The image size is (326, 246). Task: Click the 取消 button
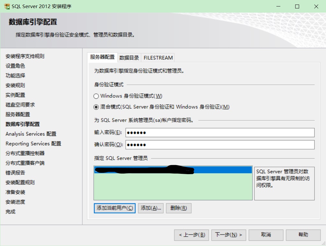[x=266, y=235]
